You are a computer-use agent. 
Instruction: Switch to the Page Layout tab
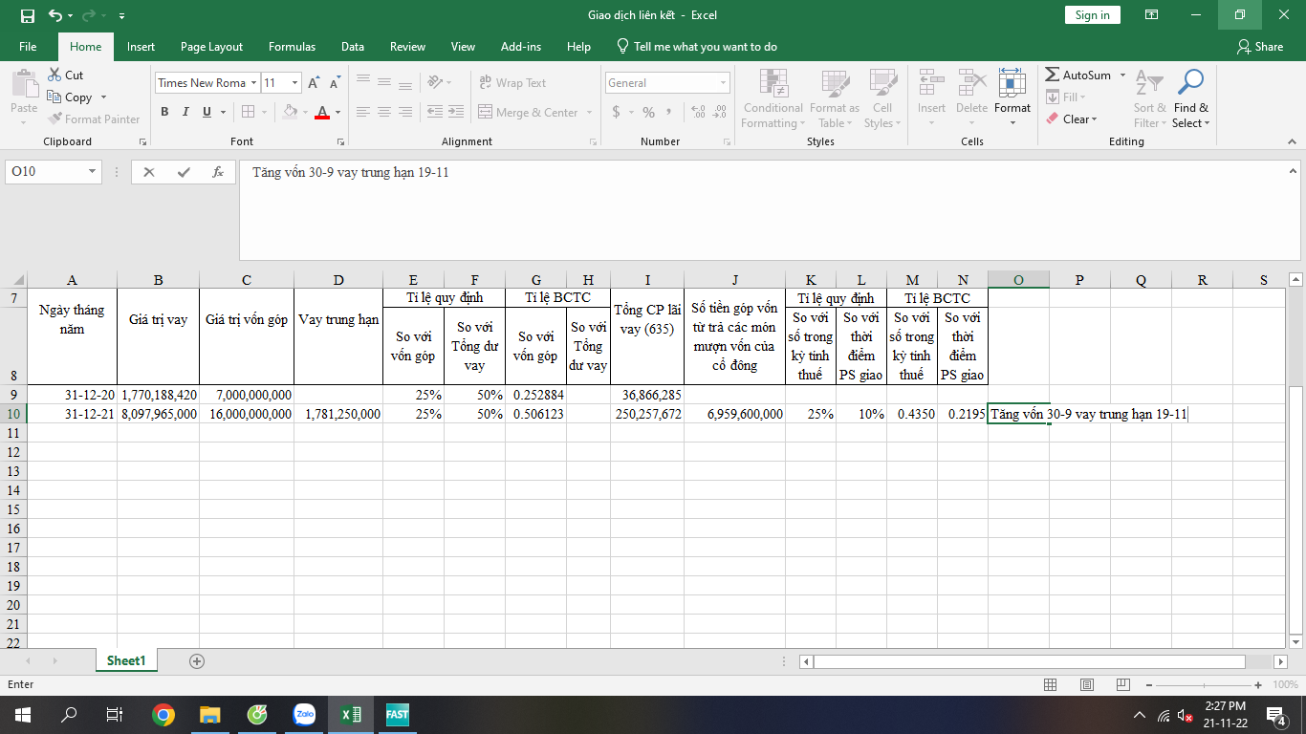pos(211,47)
